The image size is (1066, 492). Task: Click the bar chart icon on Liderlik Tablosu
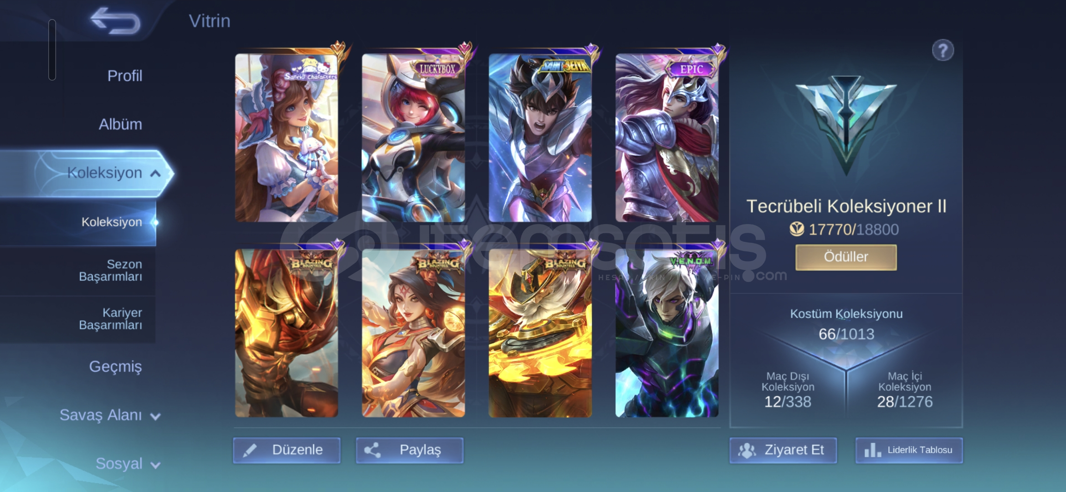872,451
